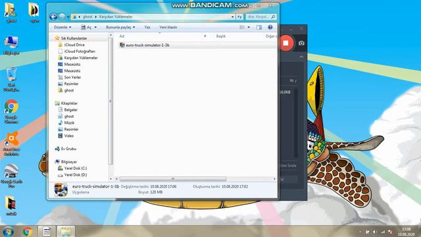The image size is (421, 237).
Task: Click the Aç toolbar button
Action: [x=86, y=27]
